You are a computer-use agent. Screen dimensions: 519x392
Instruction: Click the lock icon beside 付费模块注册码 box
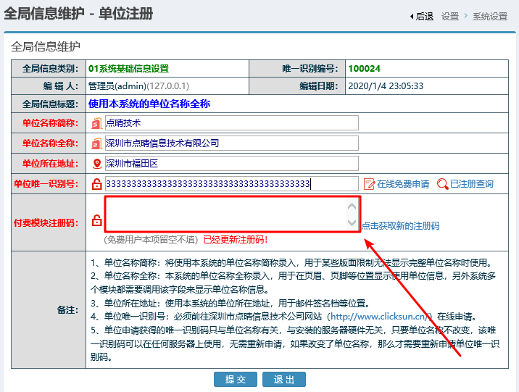point(97,220)
